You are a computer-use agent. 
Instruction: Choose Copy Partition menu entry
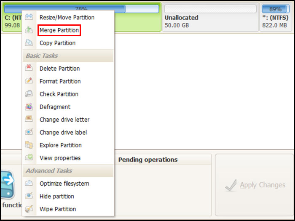point(68,43)
